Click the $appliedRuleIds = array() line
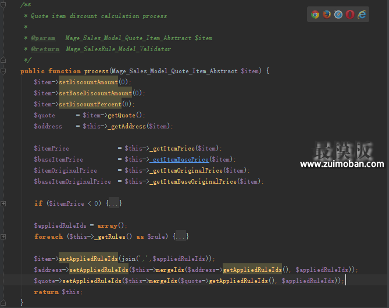Viewport: 389px width, 308px height. coord(80,225)
